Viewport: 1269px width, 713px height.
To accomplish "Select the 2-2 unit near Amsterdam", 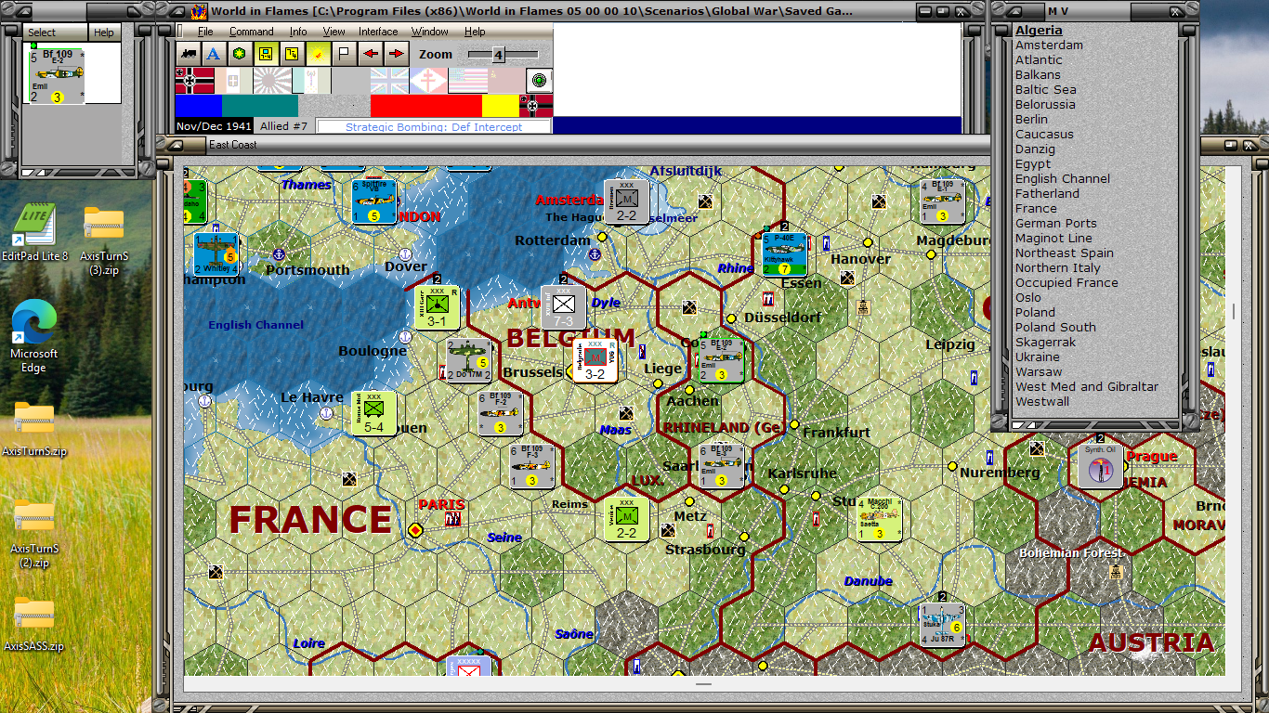I will click(627, 201).
